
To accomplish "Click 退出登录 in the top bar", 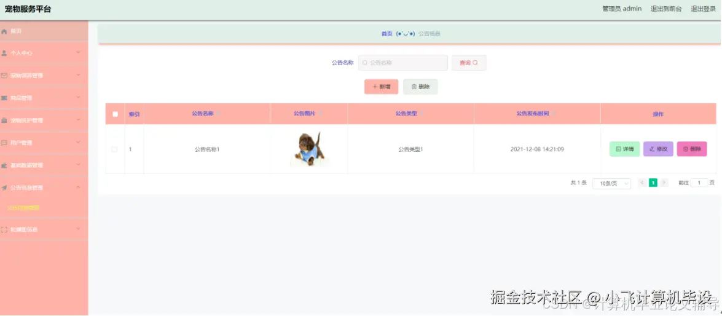I will pyautogui.click(x=703, y=9).
